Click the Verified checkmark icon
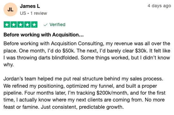This screenshot has height=115, width=174. [x=46, y=25]
